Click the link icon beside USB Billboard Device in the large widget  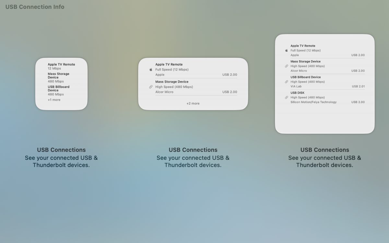(286, 82)
